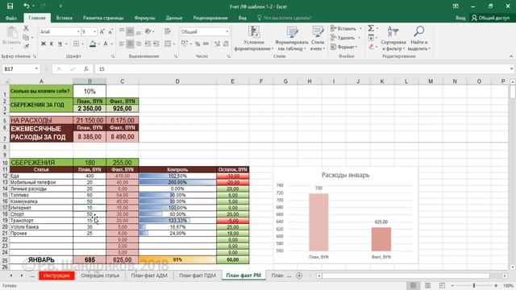The height and width of the screenshot is (290, 516).
Task: Click the Save icon in the title bar
Action: click(10, 6)
